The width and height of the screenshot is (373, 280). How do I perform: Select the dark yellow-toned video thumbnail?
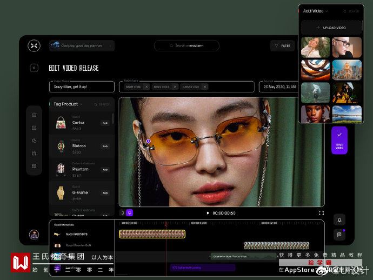pyautogui.click(x=347, y=93)
